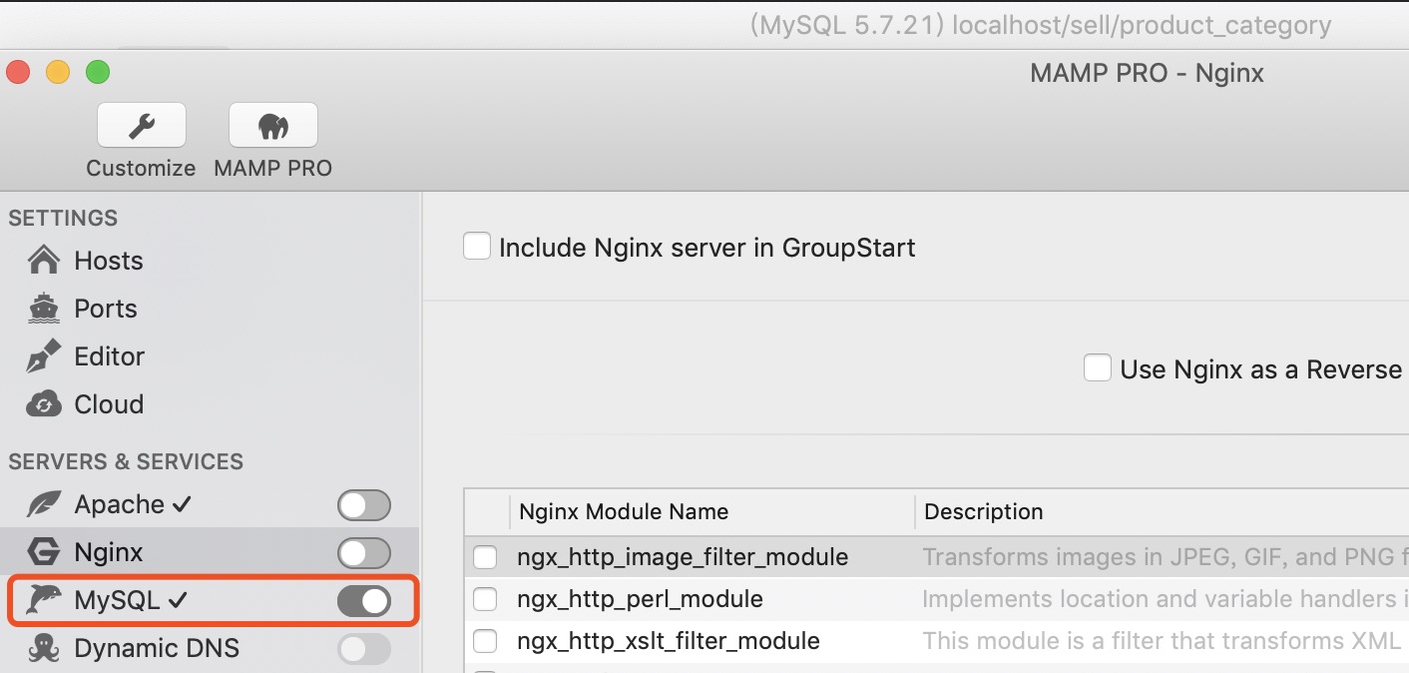
Task: Select the Apache feather icon
Action: click(44, 504)
